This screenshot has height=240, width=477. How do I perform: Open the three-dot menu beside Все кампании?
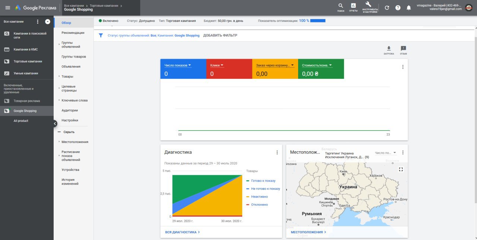38,22
